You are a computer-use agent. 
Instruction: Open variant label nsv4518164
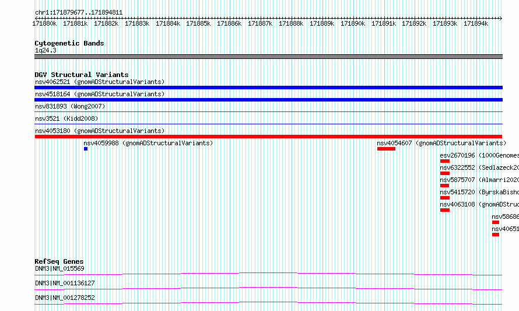click(100, 94)
